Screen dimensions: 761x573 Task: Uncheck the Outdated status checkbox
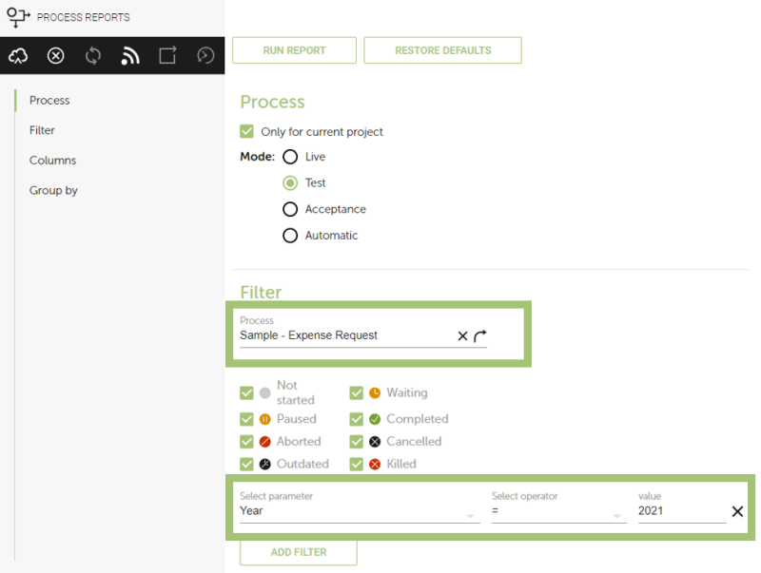pos(246,464)
